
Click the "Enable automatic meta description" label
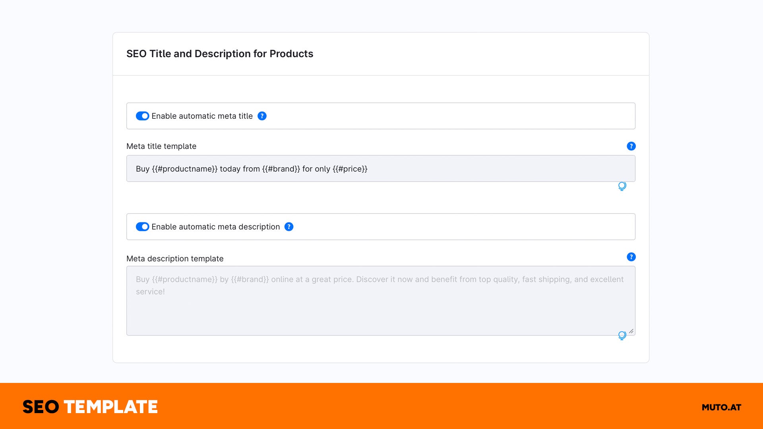pyautogui.click(x=215, y=227)
